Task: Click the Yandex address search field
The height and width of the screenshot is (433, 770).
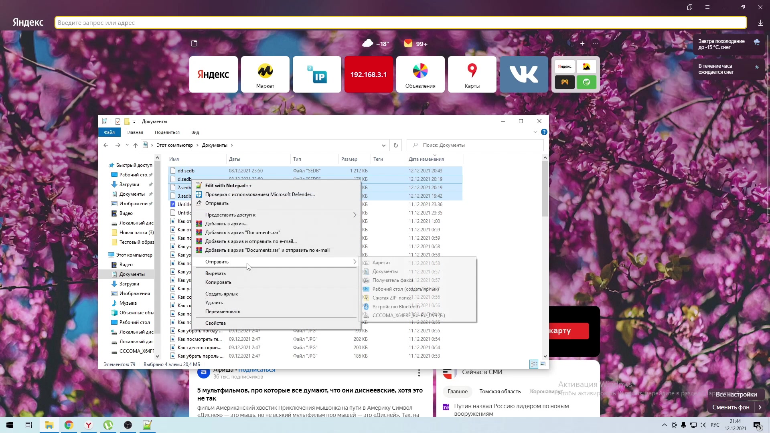Action: [400, 23]
